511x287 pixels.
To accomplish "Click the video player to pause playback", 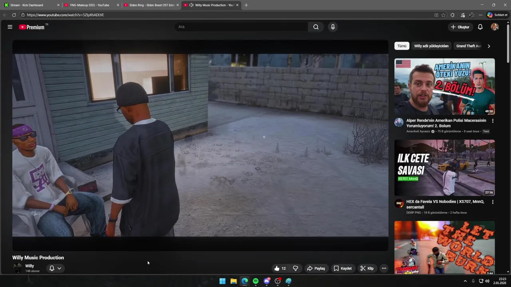I will 200,145.
